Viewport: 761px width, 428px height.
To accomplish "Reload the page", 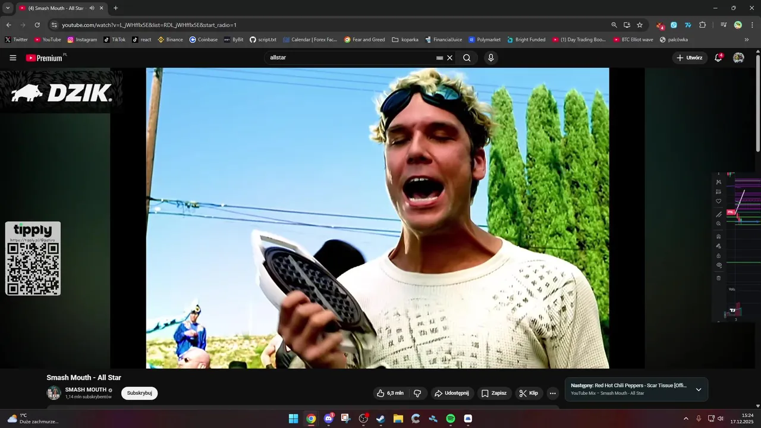I will 37,25.
